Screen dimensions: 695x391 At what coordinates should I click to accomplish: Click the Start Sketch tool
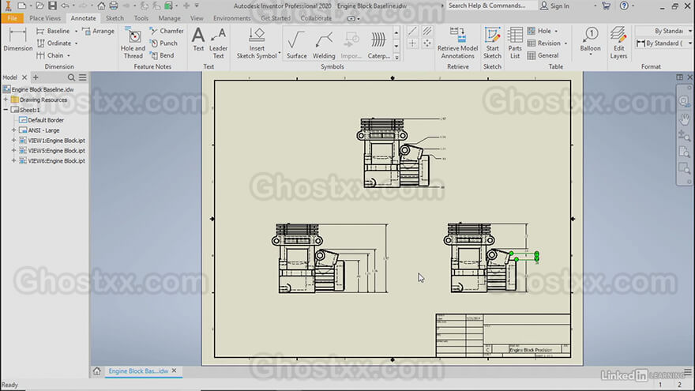pyautogui.click(x=492, y=43)
